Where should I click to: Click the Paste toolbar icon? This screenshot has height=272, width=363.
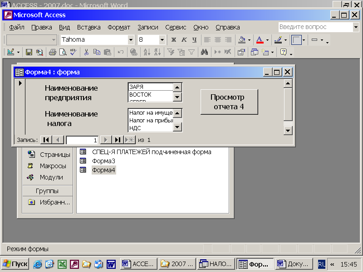[108, 52]
